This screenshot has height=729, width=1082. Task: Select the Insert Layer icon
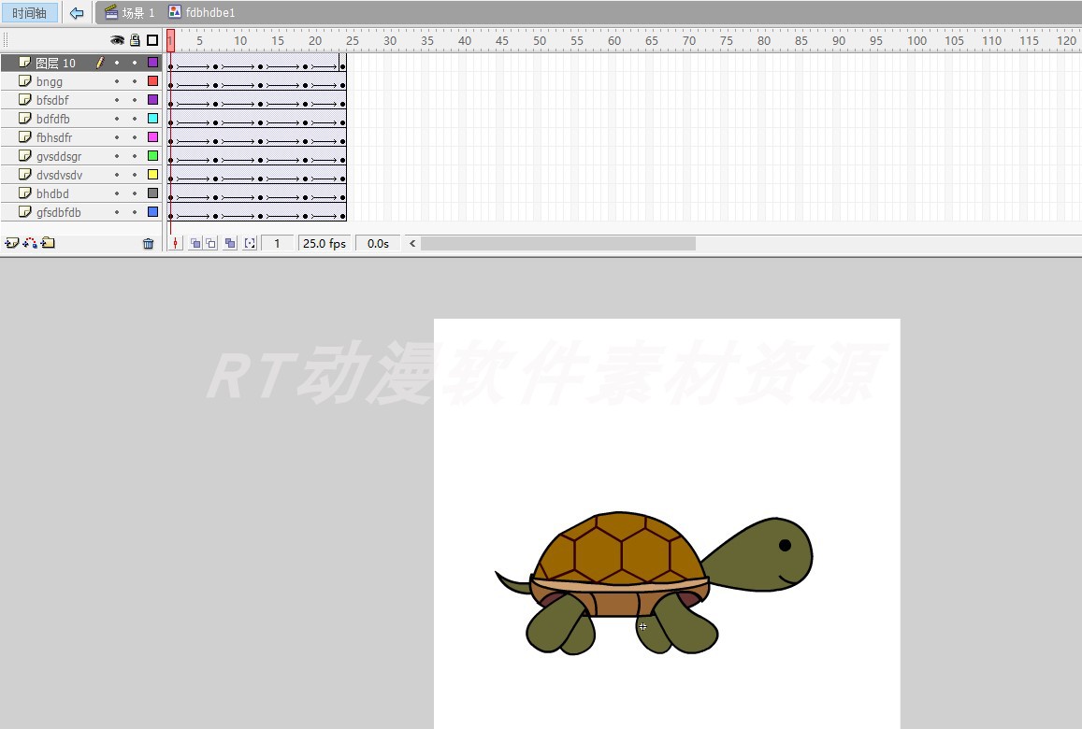pos(12,242)
